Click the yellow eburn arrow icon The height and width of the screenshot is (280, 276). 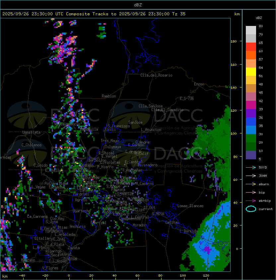[x=251, y=184]
